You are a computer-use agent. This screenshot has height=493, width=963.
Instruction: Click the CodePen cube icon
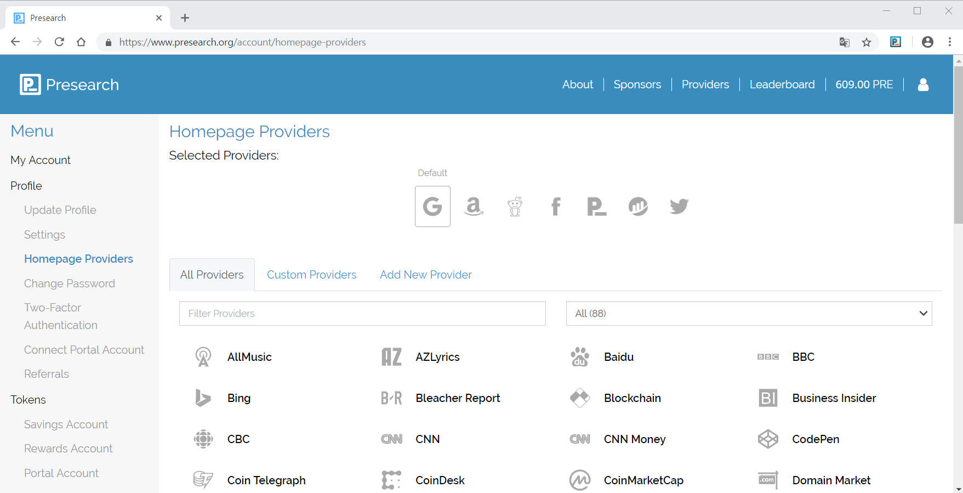tap(768, 439)
